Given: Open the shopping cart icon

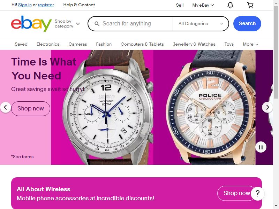Looking at the screenshot, I should 250,5.
